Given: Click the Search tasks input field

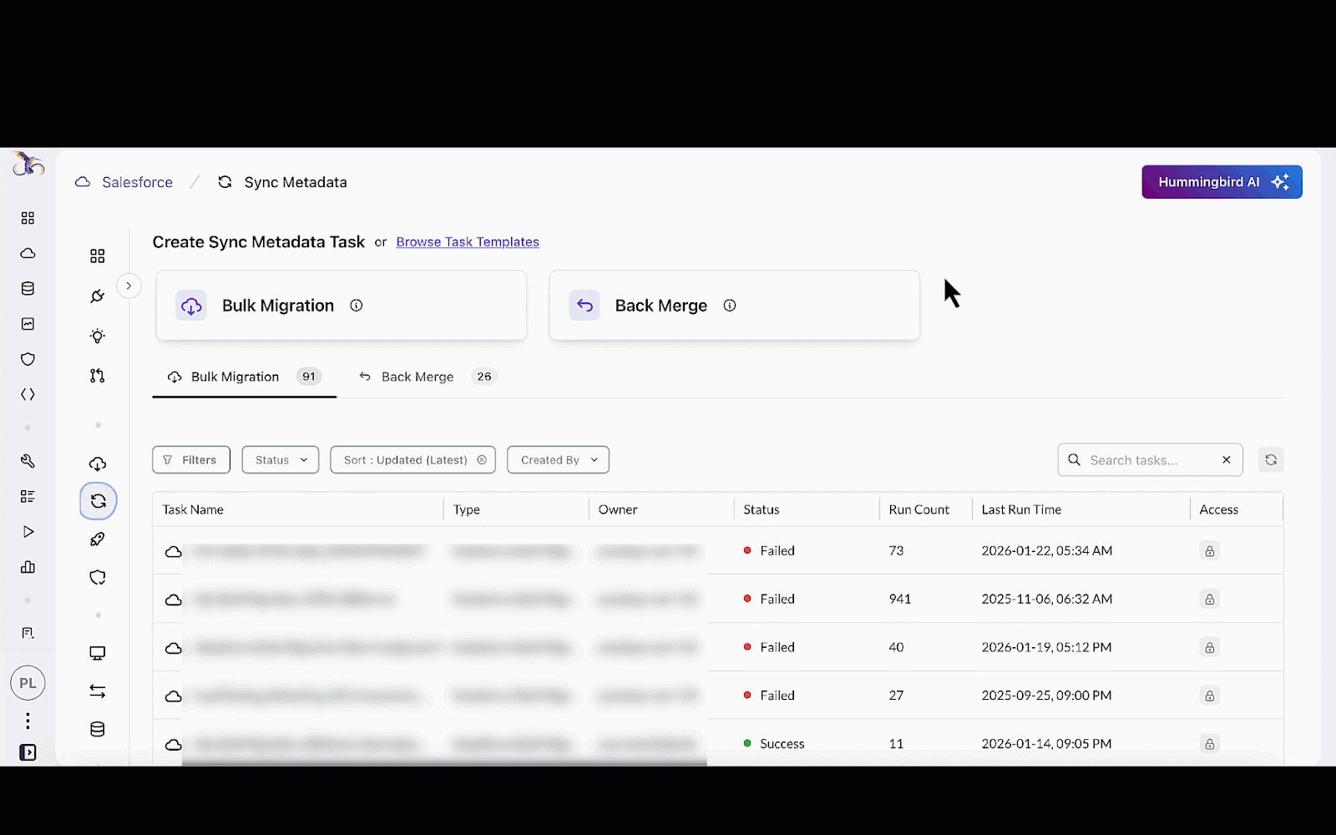Looking at the screenshot, I should (x=1148, y=460).
